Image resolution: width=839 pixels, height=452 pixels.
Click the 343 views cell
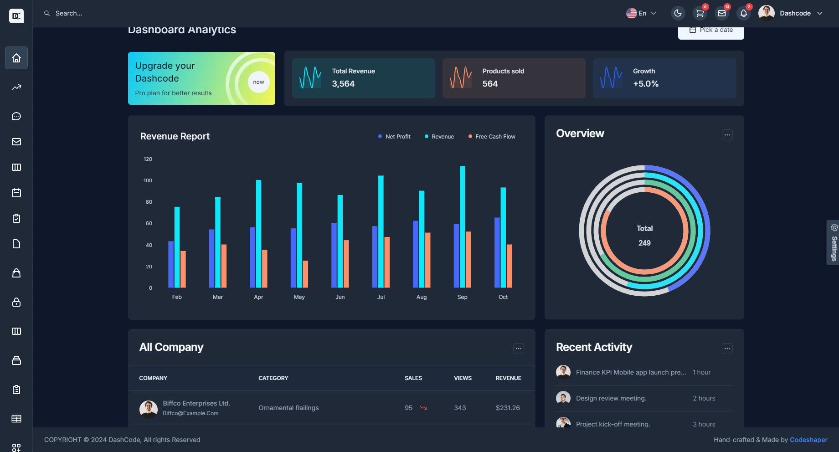(x=460, y=408)
